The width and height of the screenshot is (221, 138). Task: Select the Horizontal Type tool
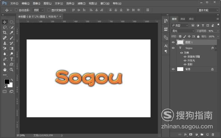(x=12, y=59)
